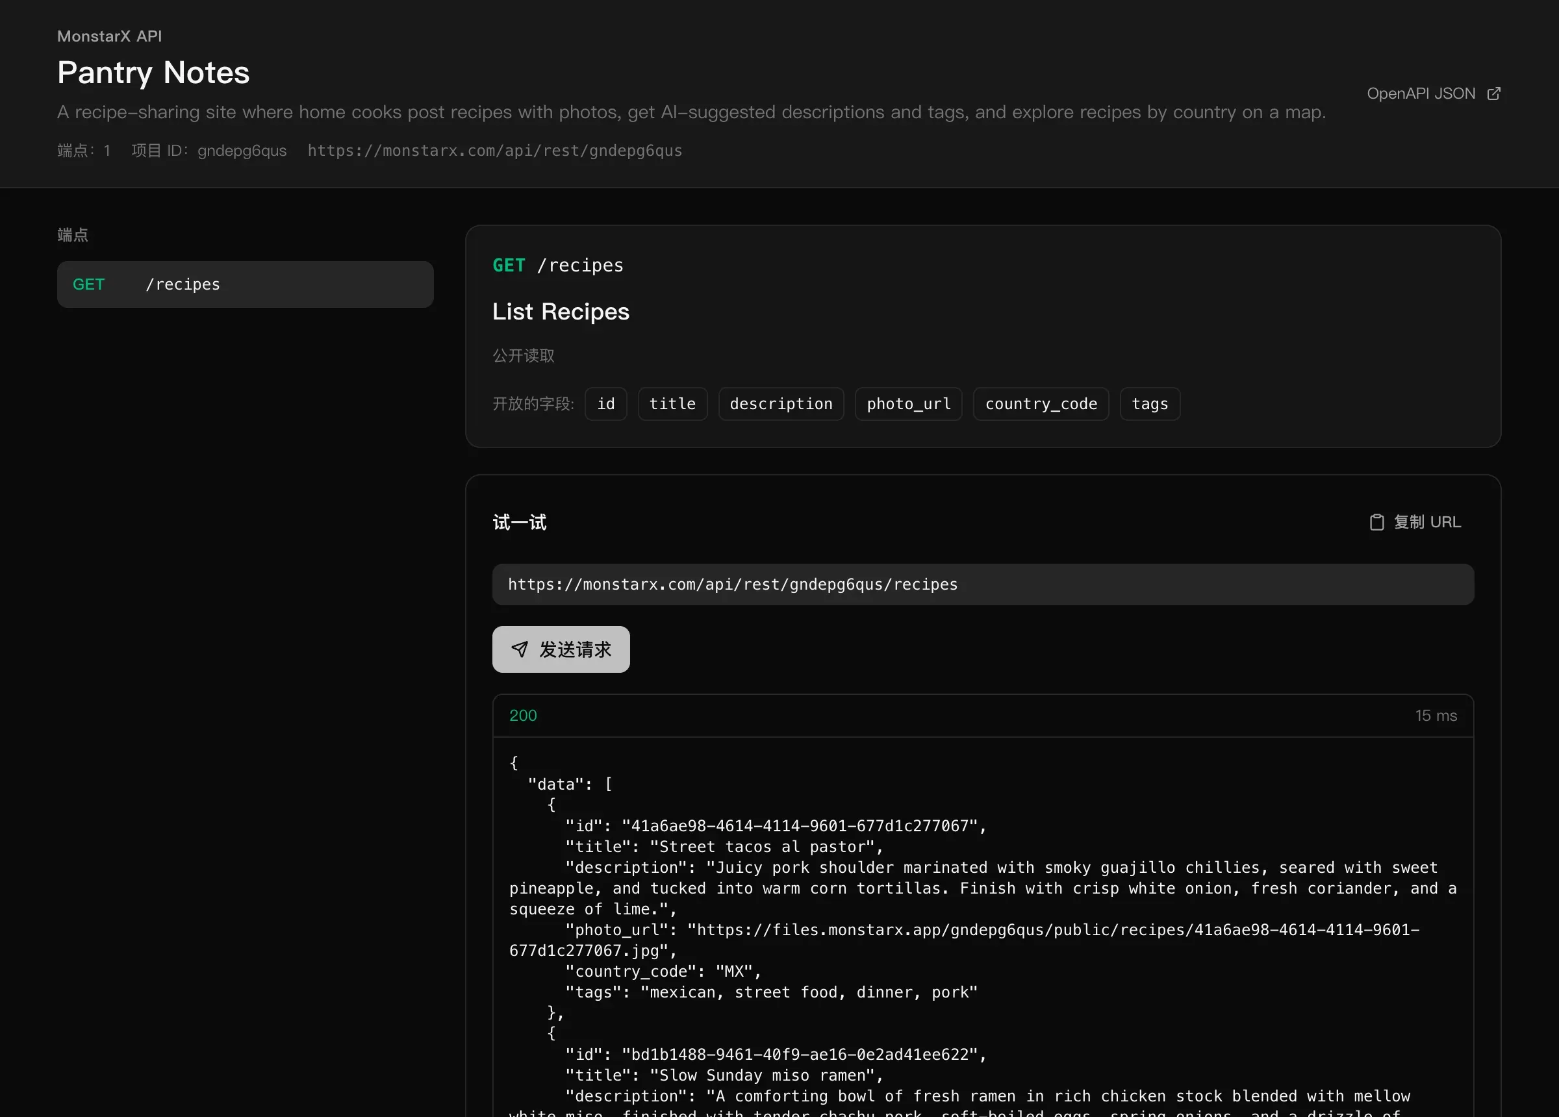Click the tags field chip
This screenshot has height=1117, width=1559.
[1149, 403]
